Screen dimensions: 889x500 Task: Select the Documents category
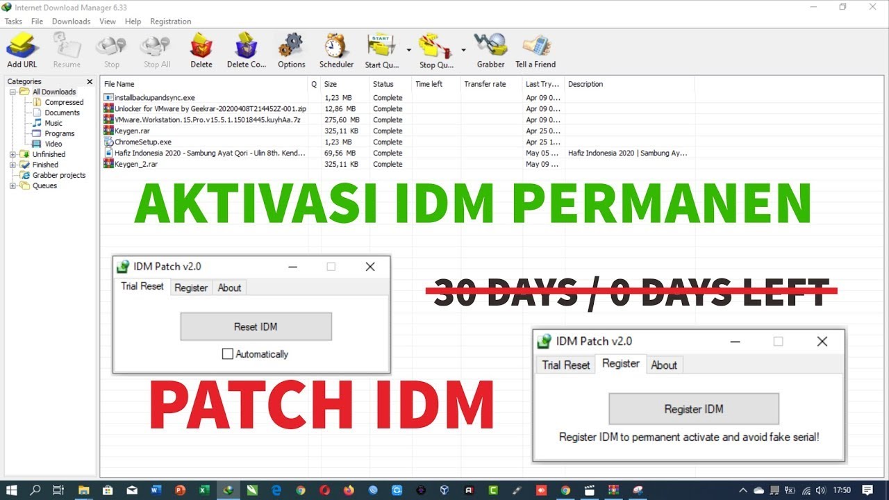coord(56,112)
